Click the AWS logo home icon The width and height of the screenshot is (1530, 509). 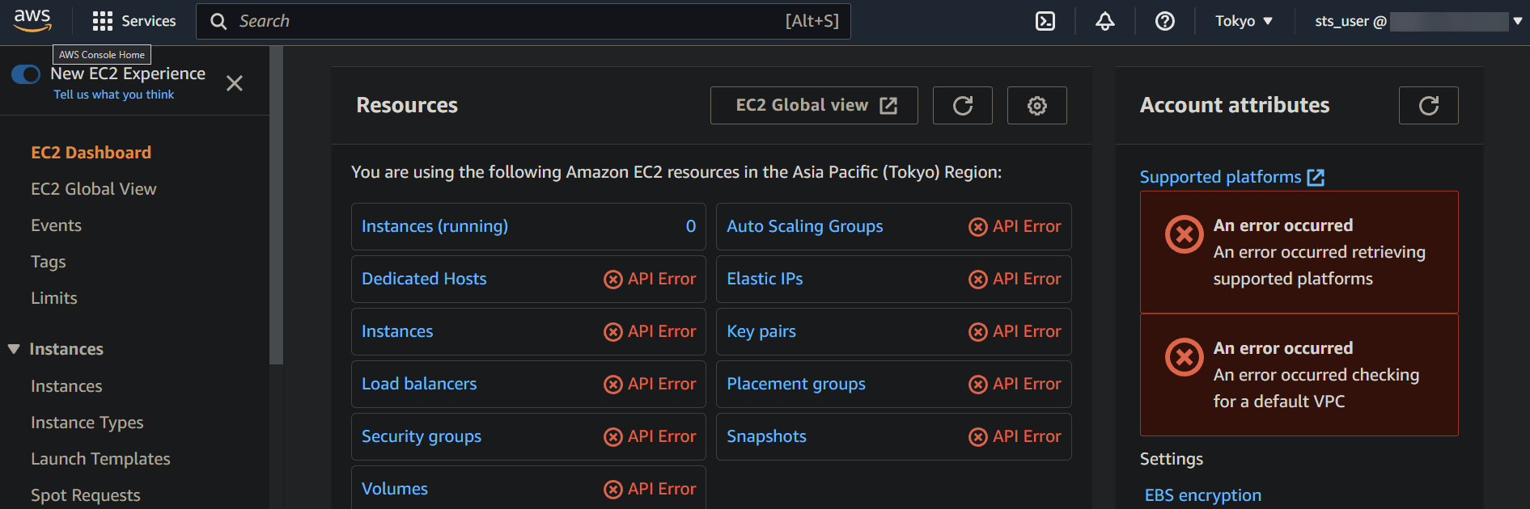32,20
